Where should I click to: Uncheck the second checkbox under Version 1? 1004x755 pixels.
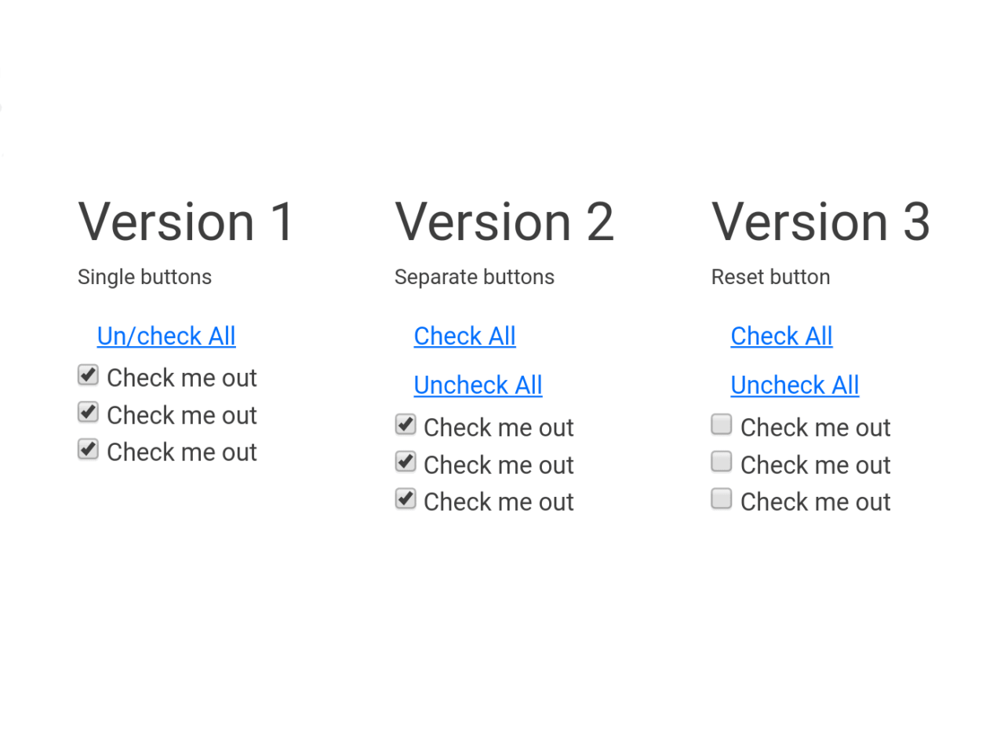point(88,411)
